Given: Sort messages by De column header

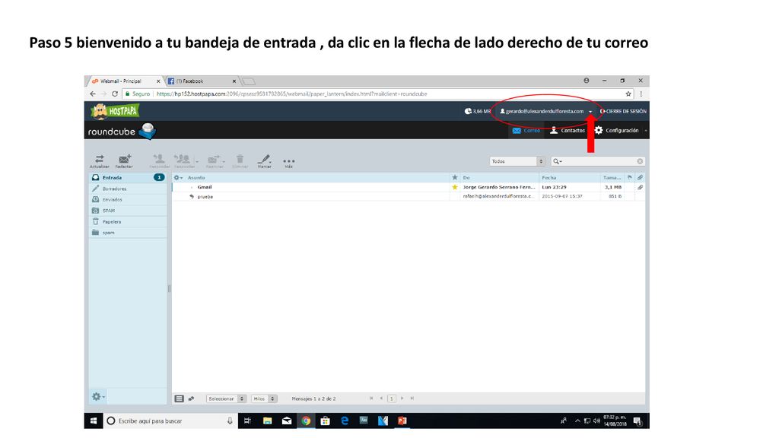Looking at the screenshot, I should [466, 177].
